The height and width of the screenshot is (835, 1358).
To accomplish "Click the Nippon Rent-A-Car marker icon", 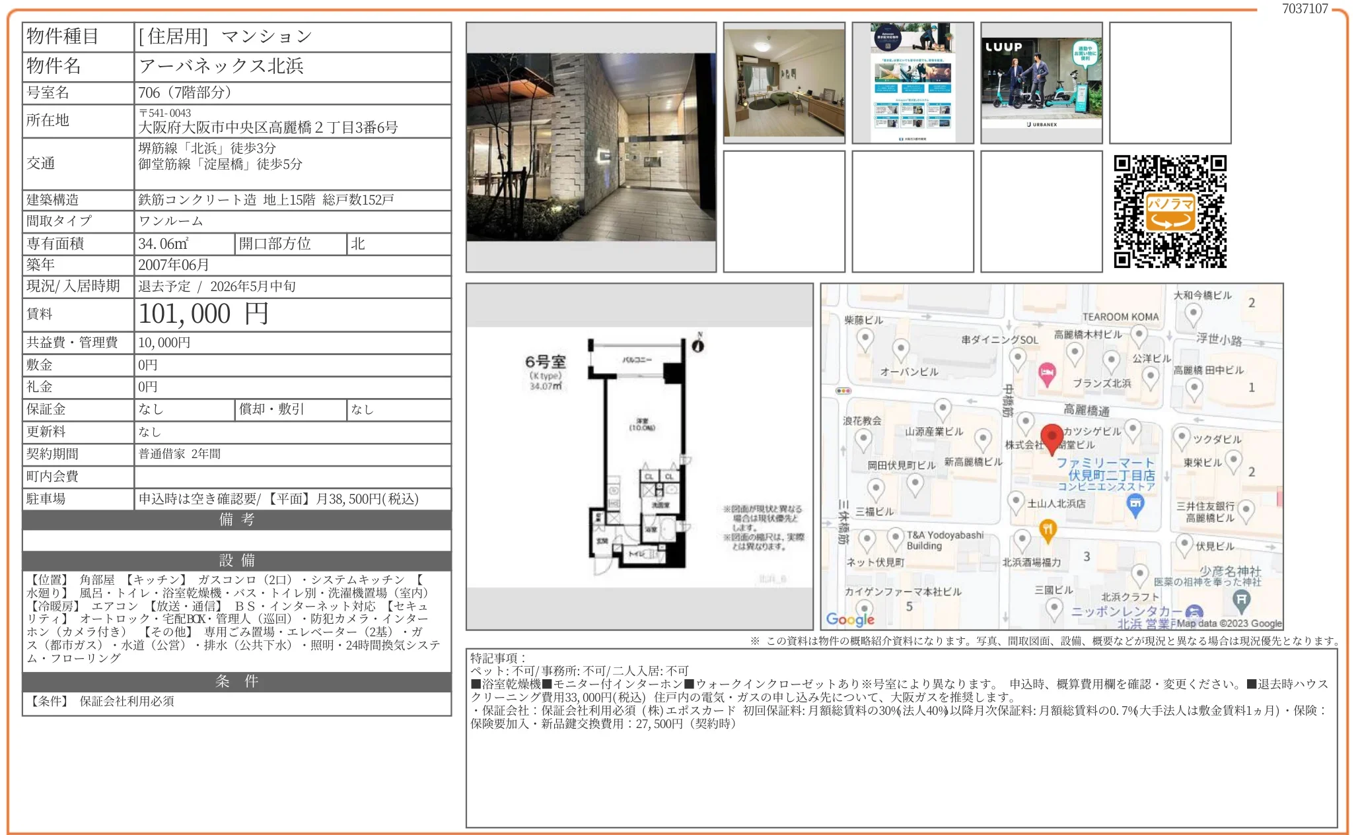I will [x=1194, y=612].
